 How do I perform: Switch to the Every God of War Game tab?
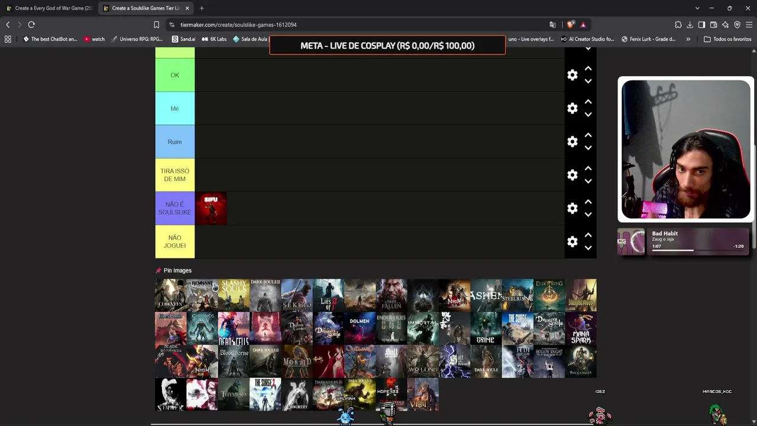[49, 8]
